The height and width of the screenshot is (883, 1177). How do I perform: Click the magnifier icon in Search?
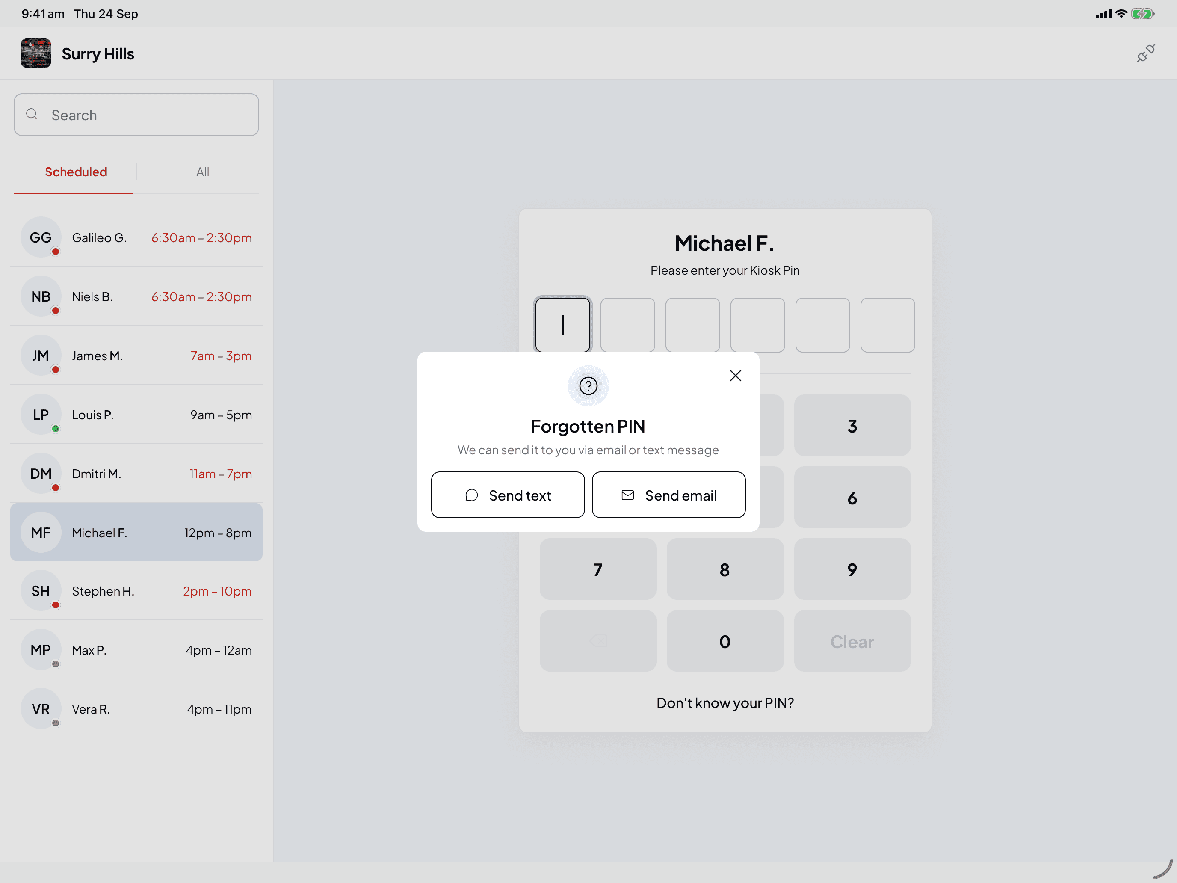coord(32,114)
